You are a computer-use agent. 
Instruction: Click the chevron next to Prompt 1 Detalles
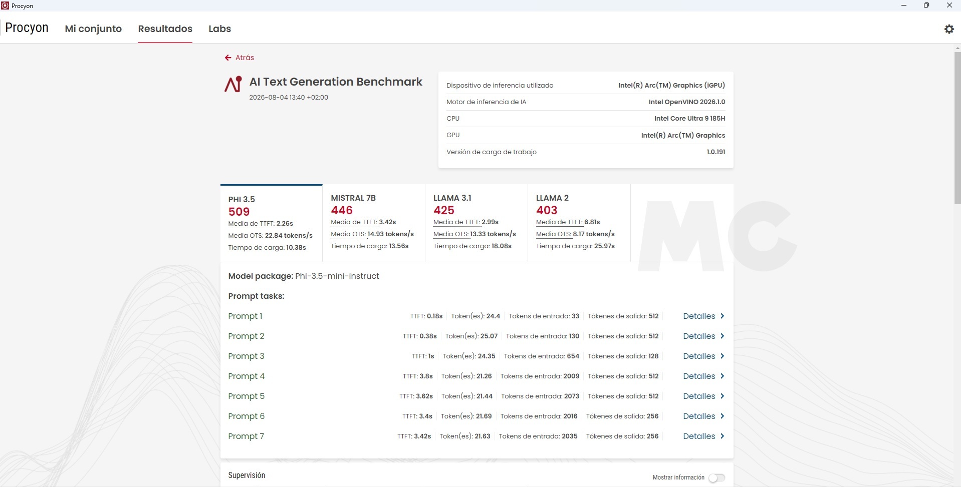point(722,316)
